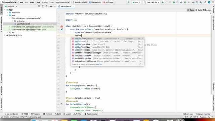Expand the ui.theme package
215x121 pixels.
point(12,21)
